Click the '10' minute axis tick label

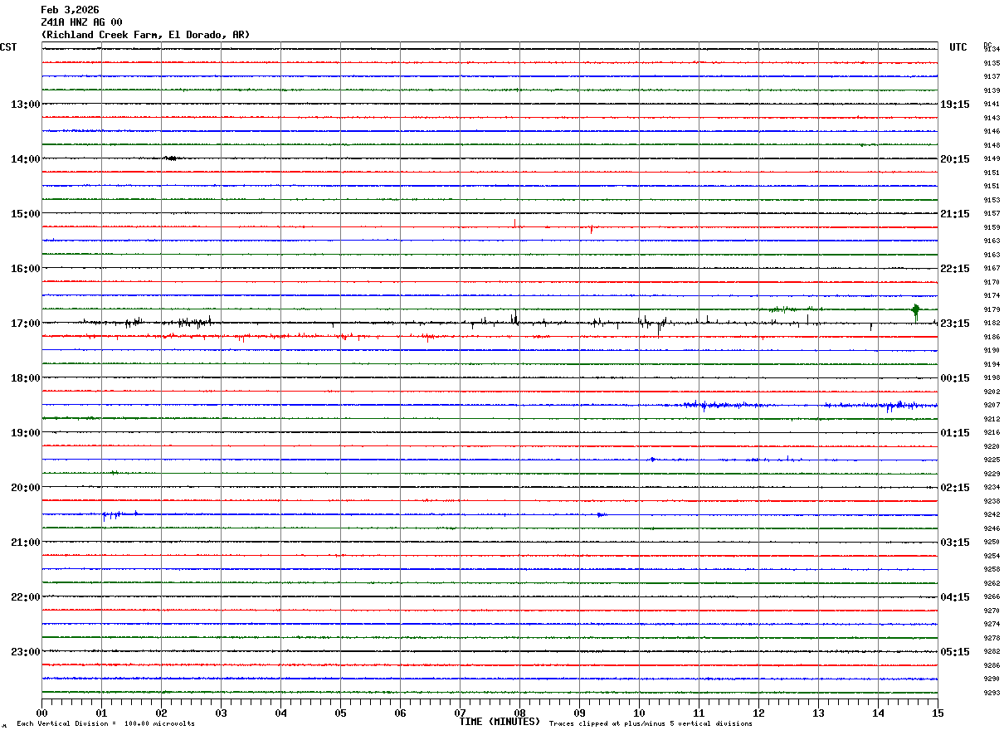pyautogui.click(x=640, y=713)
